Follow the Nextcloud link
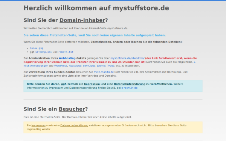226x141 pixels. pyautogui.click(x=75, y=65)
